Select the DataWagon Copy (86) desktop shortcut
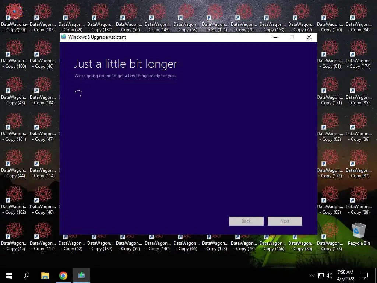This screenshot has height=283, width=377. click(x=359, y=127)
